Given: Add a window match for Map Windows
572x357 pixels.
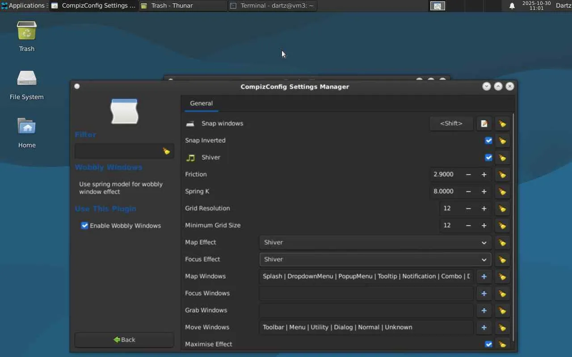Looking at the screenshot, I should tap(484, 276).
